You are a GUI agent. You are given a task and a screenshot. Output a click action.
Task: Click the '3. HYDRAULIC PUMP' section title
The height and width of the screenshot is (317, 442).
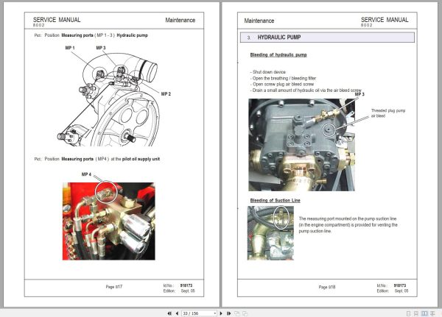point(327,38)
